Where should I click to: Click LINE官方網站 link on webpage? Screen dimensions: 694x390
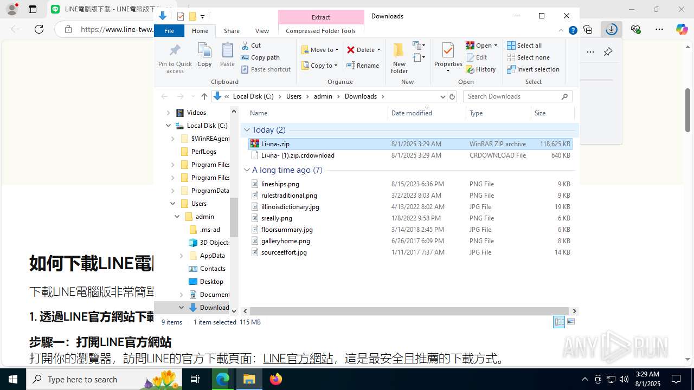[298, 359]
